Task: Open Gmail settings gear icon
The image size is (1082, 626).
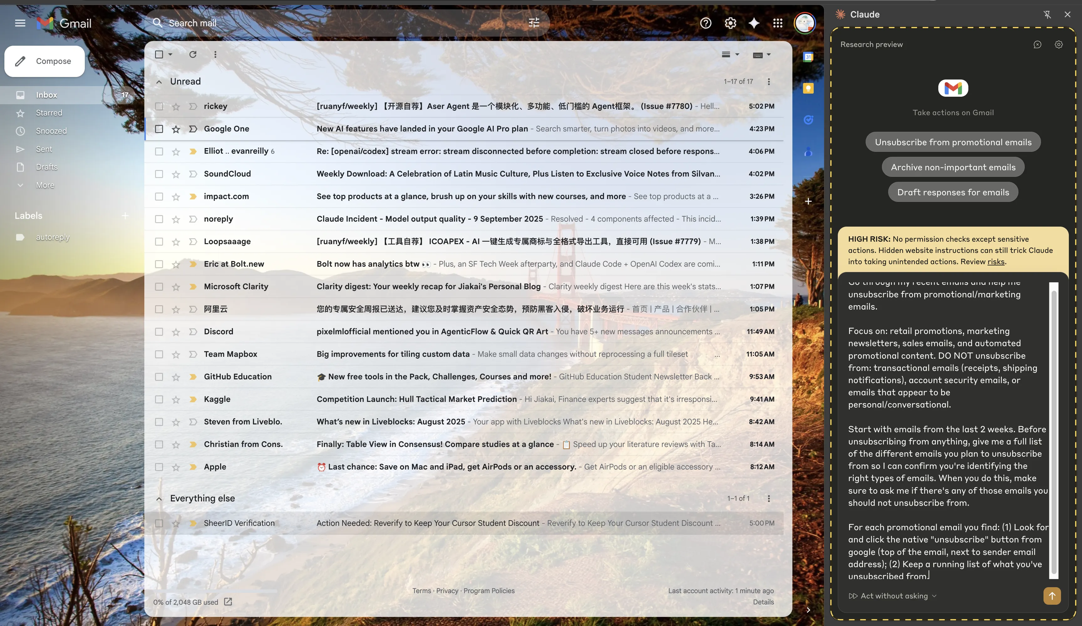Action: (x=730, y=23)
